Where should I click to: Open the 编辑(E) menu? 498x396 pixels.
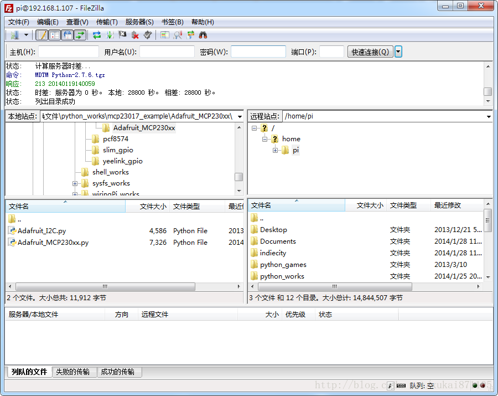tap(48, 22)
